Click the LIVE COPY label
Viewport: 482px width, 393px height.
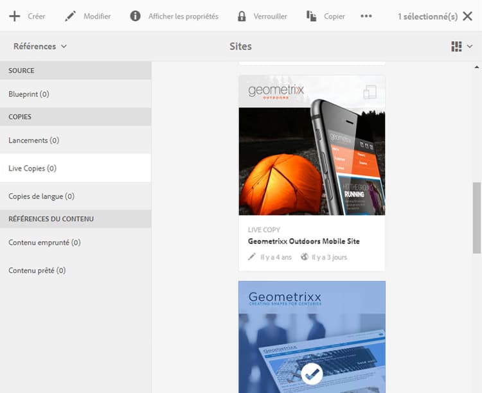click(263, 230)
